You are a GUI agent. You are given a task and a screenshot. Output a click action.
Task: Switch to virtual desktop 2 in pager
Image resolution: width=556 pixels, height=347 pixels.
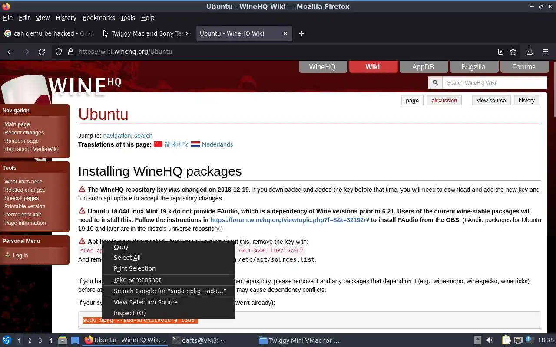click(30, 340)
